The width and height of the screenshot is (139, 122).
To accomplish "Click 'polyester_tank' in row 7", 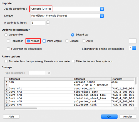I will click(93, 102).
